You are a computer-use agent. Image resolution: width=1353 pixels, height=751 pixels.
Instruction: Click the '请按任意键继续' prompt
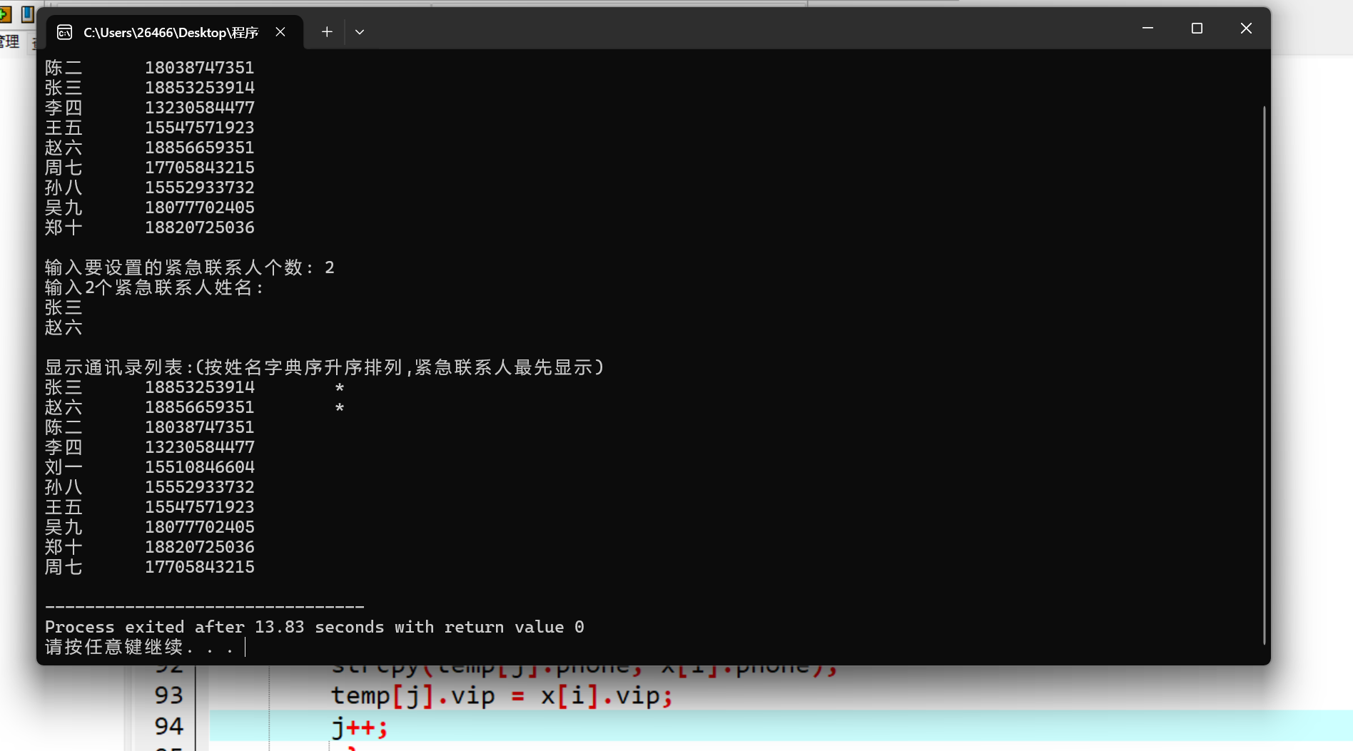point(139,647)
